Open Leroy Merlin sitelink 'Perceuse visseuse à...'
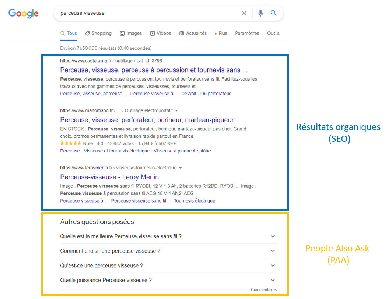The height and width of the screenshot is (299, 389). (83, 201)
